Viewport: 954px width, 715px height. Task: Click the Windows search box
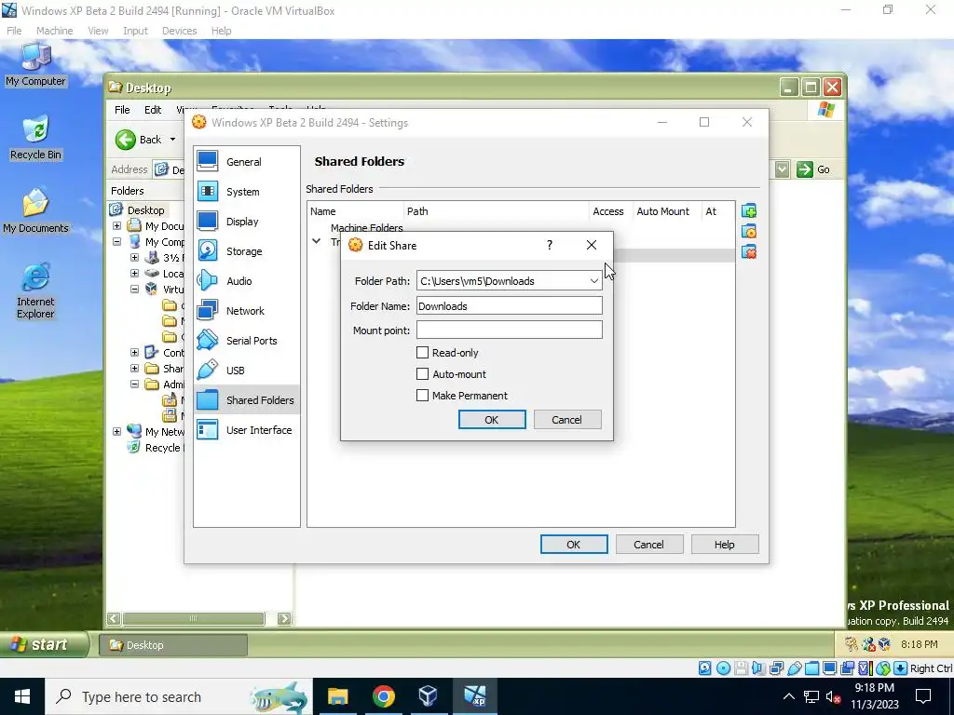tap(179, 696)
